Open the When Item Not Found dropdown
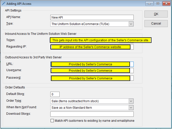This screenshot has width=172, height=129. click(x=131, y=108)
